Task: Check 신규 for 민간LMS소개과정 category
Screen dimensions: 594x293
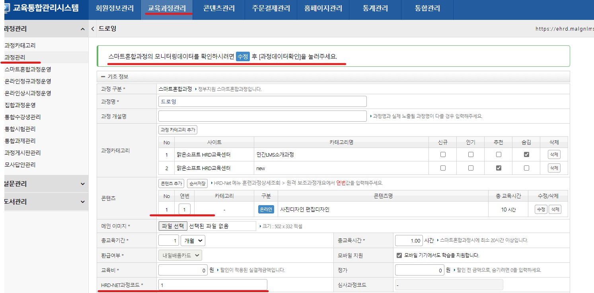Action: (x=443, y=155)
